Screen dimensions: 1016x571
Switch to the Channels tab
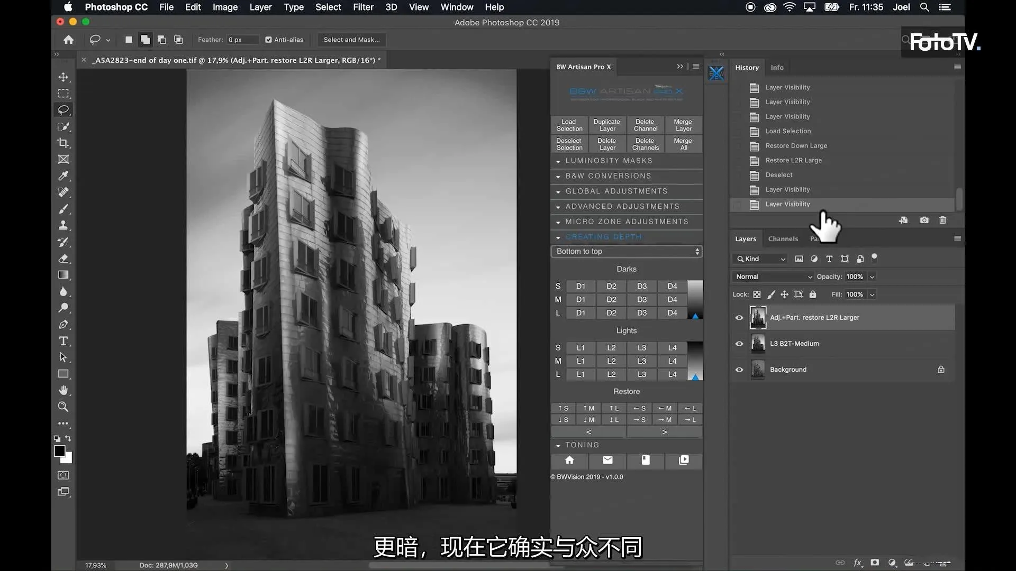tap(783, 238)
